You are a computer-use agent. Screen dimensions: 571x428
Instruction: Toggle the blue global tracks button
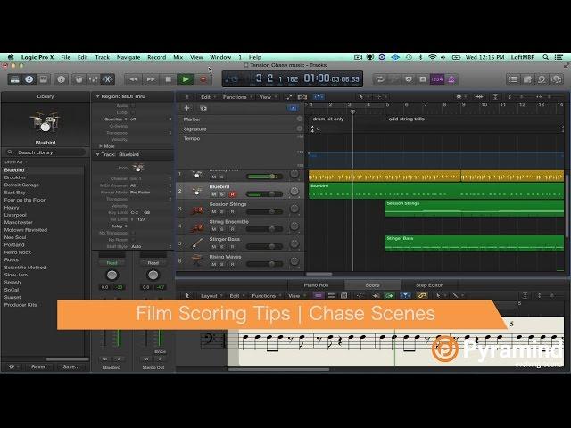293,108
